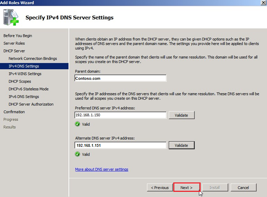Click the Preferred DNS server IPv4 address field
Image resolution: width=267 pixels, height=197 pixels.
point(121,115)
